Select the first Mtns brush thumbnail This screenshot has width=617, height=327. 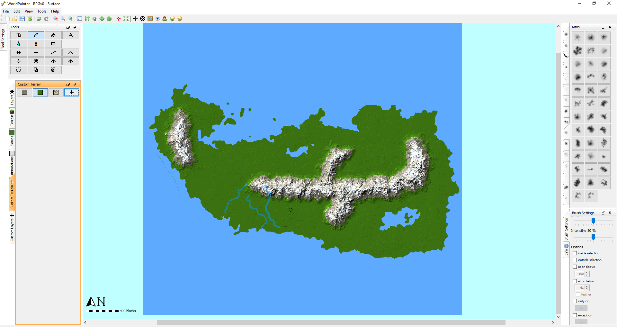click(578, 38)
